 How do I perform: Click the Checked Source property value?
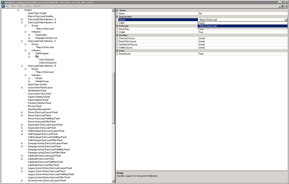242,38
